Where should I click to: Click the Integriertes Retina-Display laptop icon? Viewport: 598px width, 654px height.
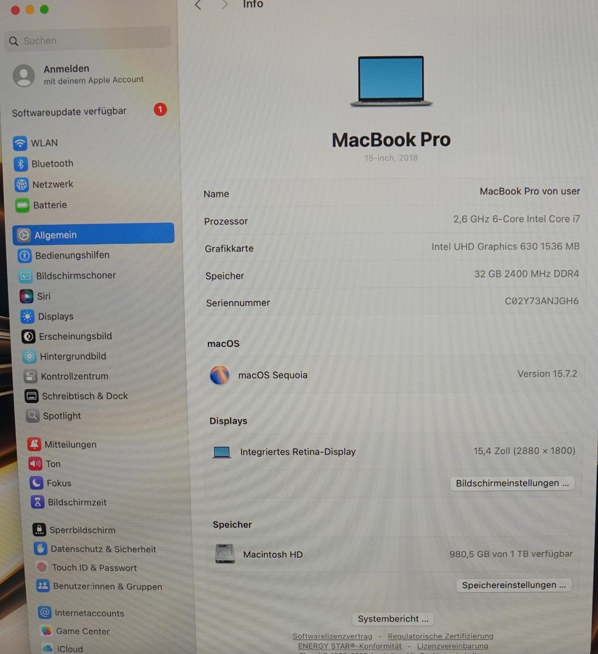222,452
